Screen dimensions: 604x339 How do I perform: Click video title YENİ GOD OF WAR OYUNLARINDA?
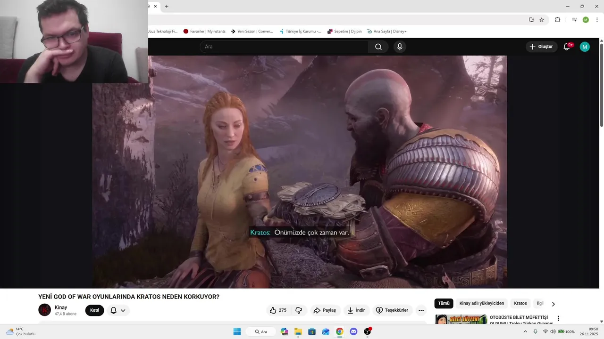coord(129,297)
